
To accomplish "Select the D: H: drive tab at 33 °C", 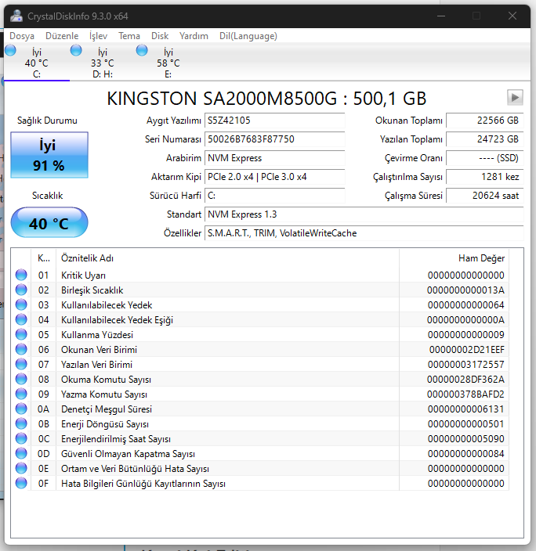I will (103, 63).
